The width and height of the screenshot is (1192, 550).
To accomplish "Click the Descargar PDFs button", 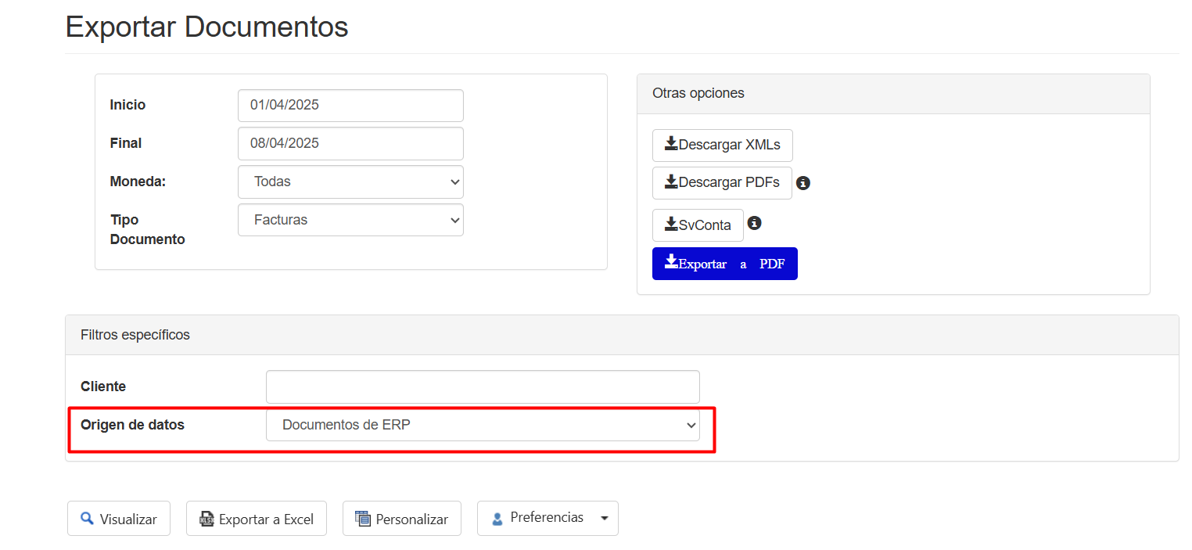I will (x=722, y=183).
